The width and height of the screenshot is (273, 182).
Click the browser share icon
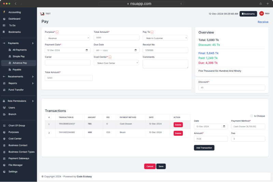[x=261, y=3]
